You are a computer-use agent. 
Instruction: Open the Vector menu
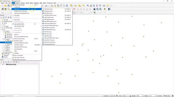[27, 3]
